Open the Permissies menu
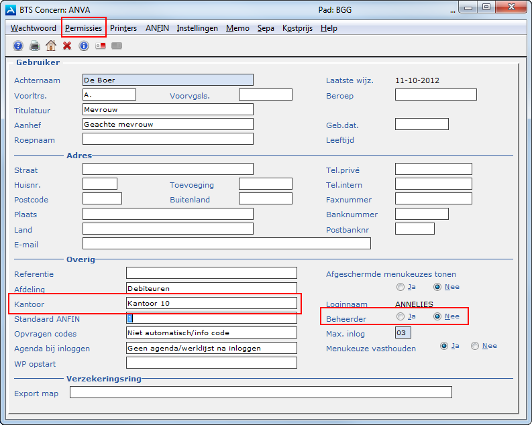The image size is (532, 425). click(84, 28)
